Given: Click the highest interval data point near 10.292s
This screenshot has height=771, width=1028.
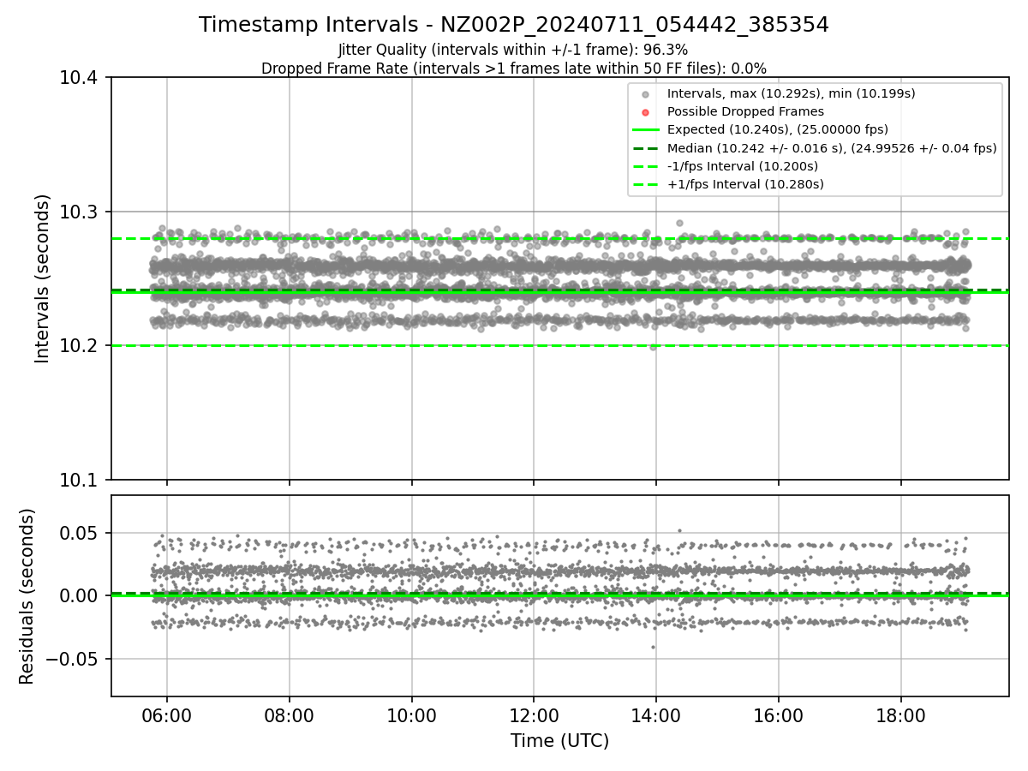Looking at the screenshot, I should coord(679,223).
